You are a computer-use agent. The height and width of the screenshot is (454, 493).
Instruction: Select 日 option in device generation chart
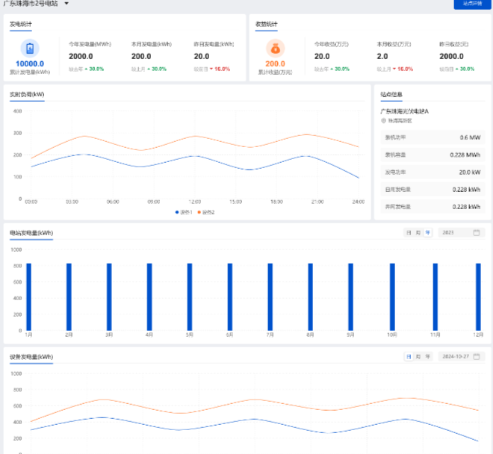[409, 357]
